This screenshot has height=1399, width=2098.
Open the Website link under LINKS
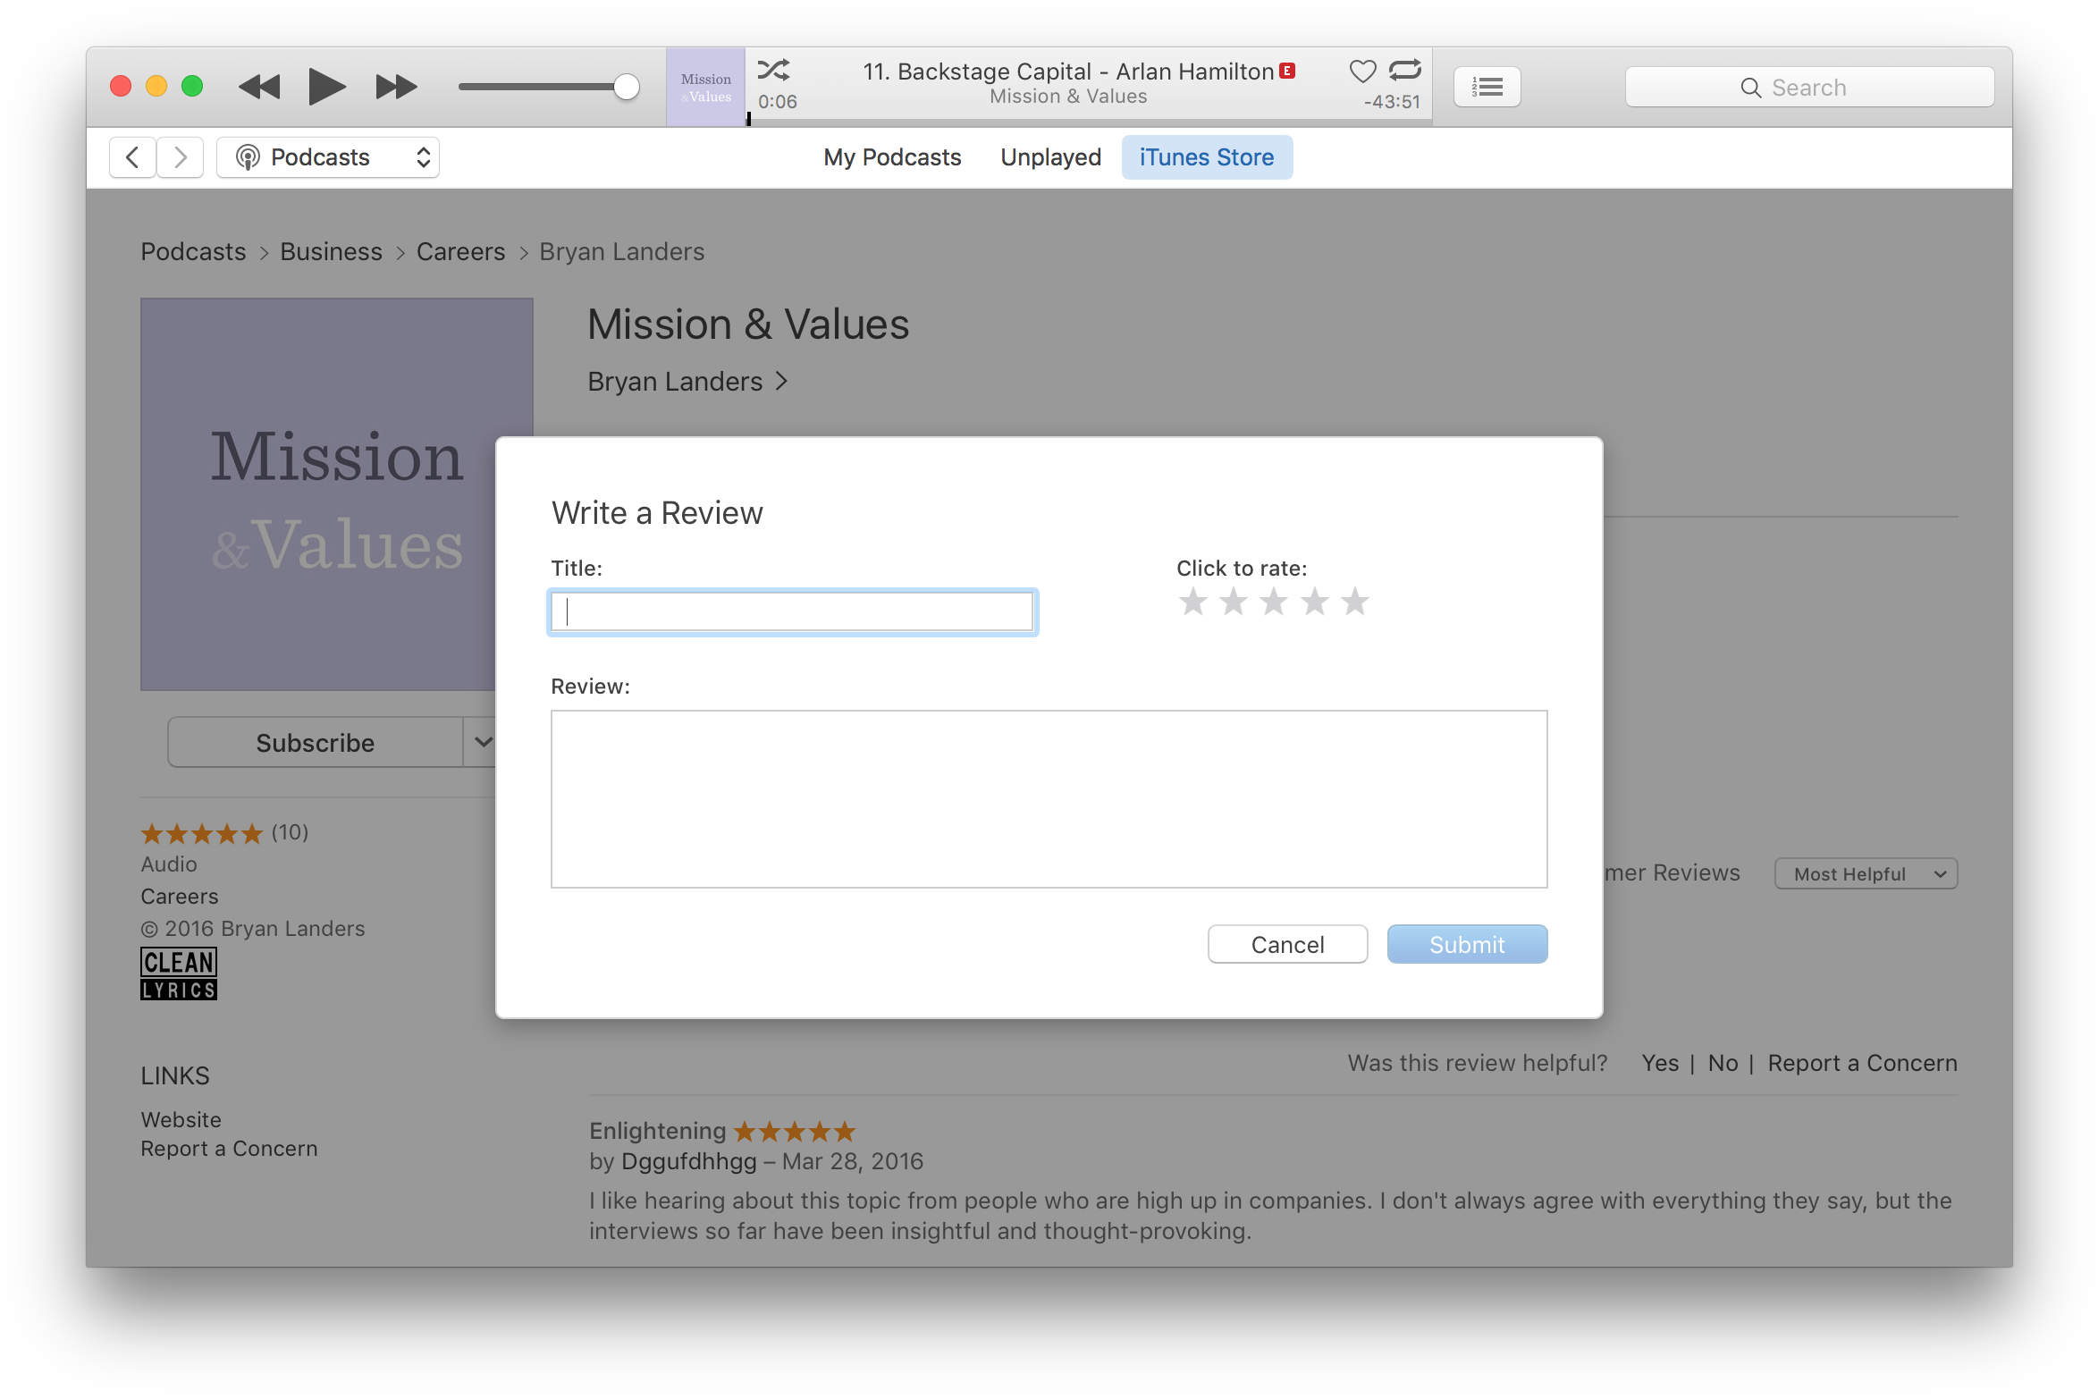pos(181,1120)
